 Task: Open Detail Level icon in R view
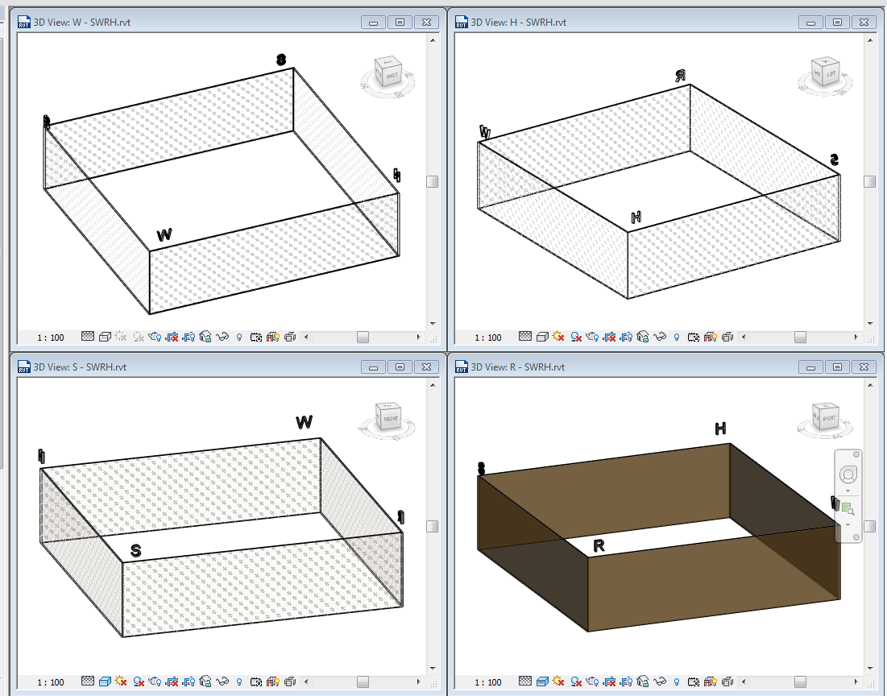click(x=525, y=681)
